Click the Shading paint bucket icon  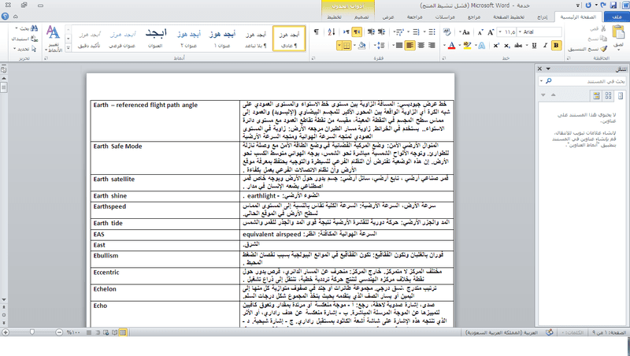click(x=362, y=46)
